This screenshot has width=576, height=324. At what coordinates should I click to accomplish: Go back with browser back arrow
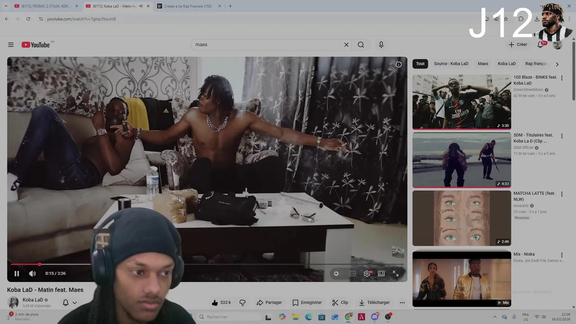[7, 19]
